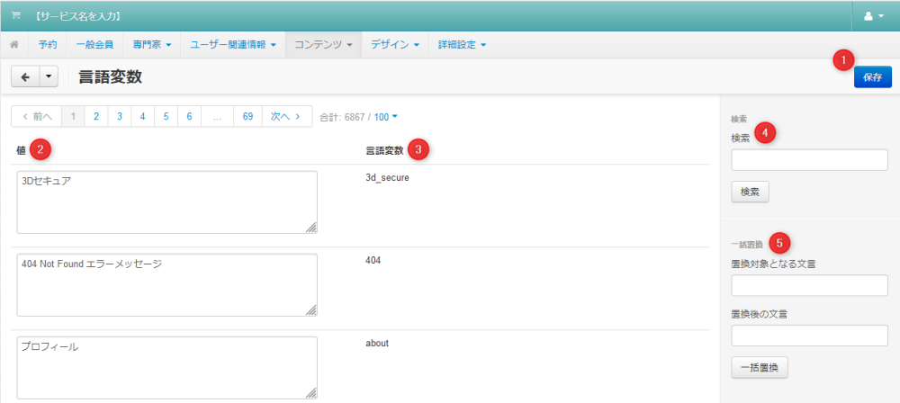
Task: Go to page 3 in pagination
Action: point(120,117)
